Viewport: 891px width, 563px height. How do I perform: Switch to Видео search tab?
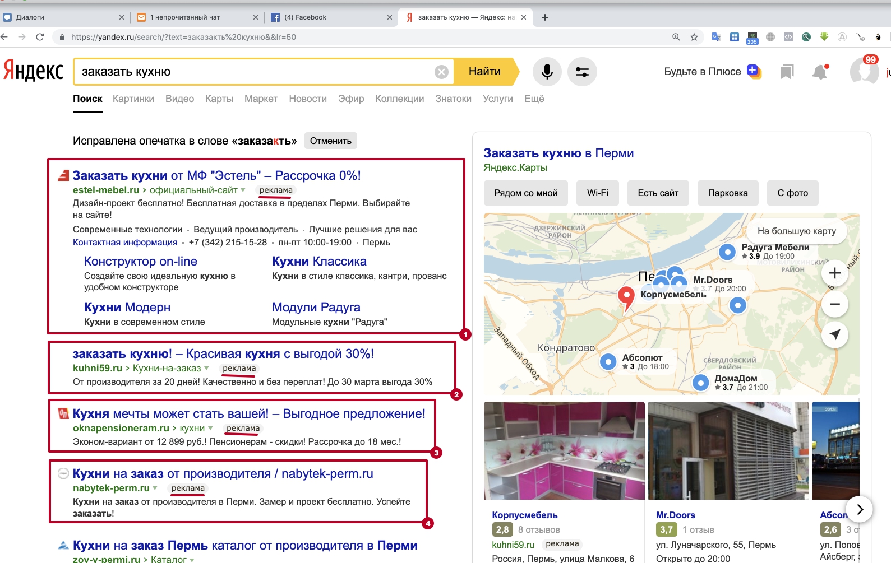[x=179, y=99]
